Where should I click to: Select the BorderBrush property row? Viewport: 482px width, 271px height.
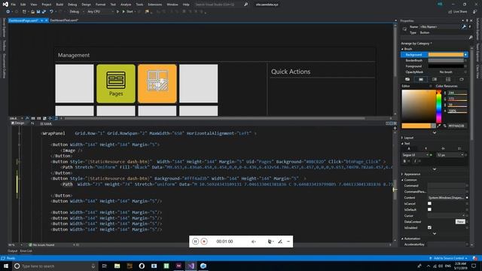click(x=435, y=60)
